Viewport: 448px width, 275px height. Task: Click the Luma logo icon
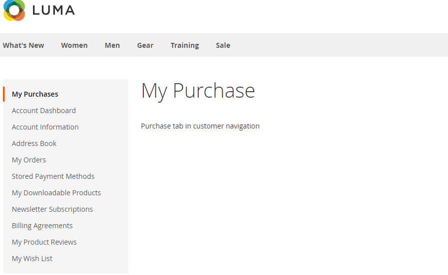coord(14,10)
